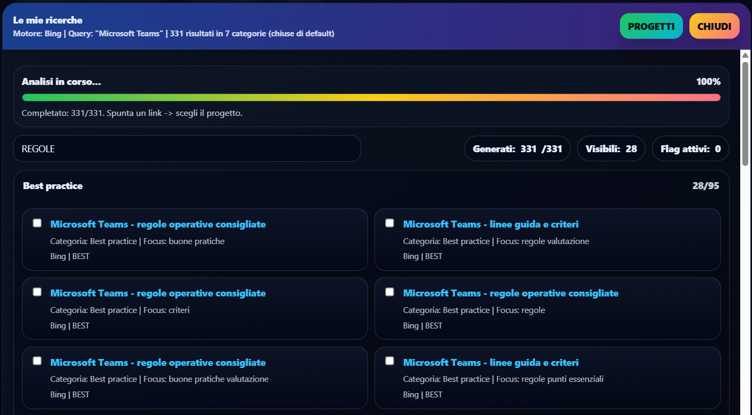The image size is (752, 415).
Task: Collapse the Best practice category header
Action: click(371, 186)
